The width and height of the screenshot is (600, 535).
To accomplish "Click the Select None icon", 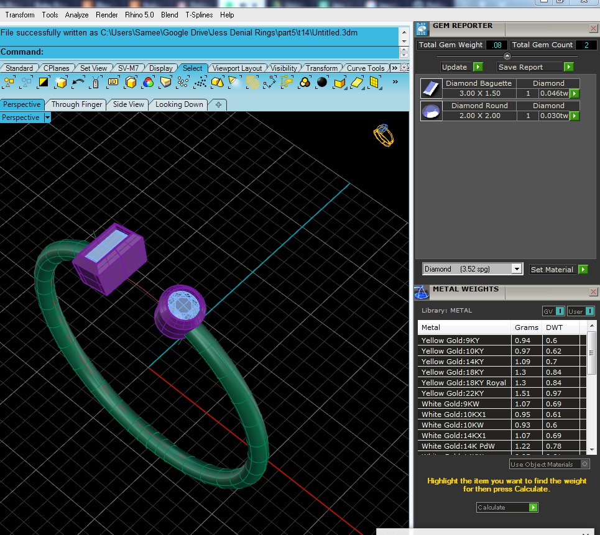I will click(x=26, y=82).
